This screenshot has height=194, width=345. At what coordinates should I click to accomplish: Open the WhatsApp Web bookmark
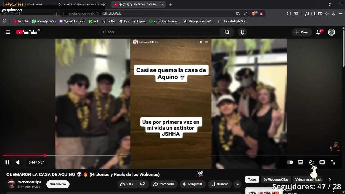click(43, 21)
